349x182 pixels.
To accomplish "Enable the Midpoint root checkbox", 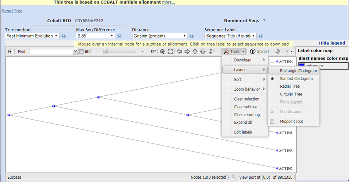I will tap(272, 121).
